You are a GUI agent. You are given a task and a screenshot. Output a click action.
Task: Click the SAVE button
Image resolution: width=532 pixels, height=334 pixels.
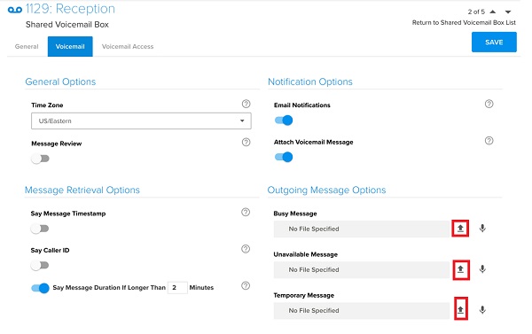click(x=494, y=42)
